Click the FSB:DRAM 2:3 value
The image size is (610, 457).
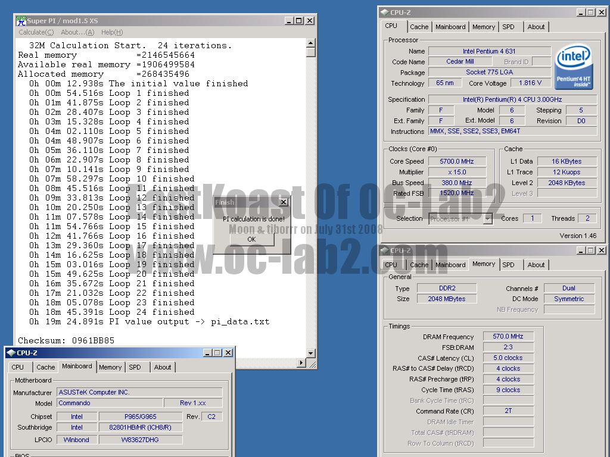tap(508, 347)
